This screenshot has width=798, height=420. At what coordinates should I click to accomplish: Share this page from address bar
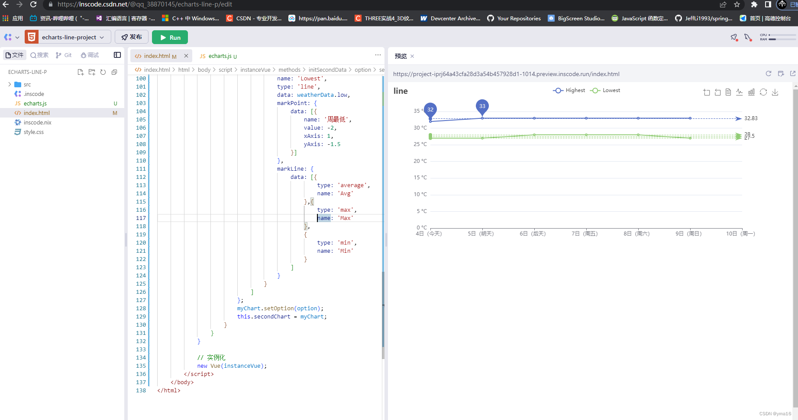pos(723,4)
